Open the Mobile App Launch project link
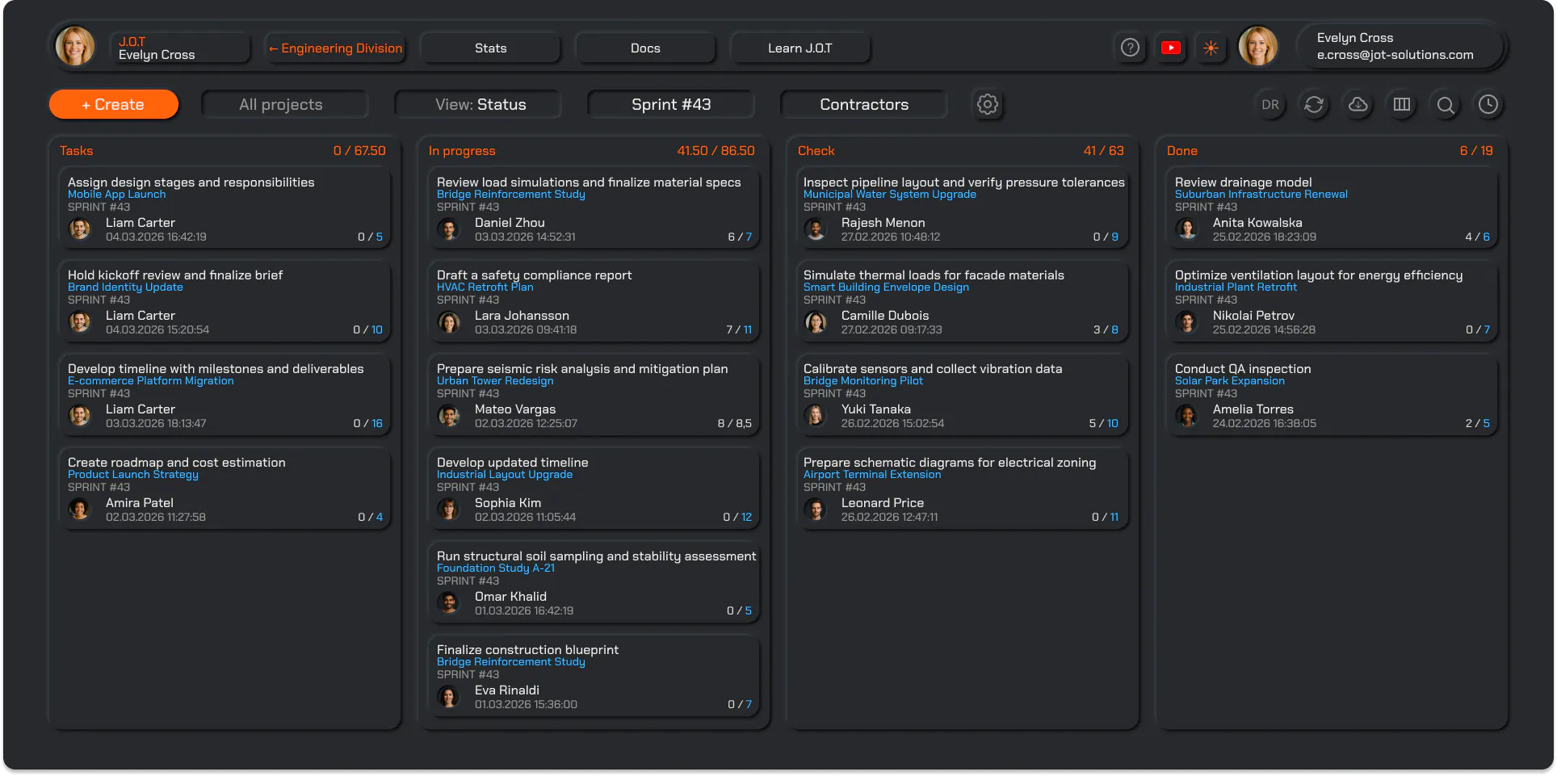The height and width of the screenshot is (776, 1557). 116,195
